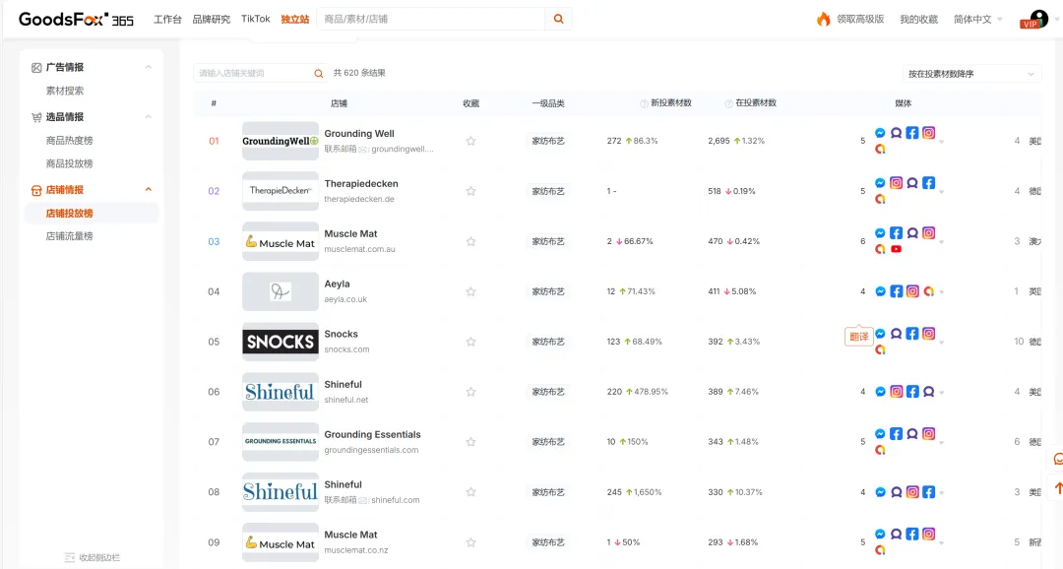Expand media list arrow in Therapiedecken row
The height and width of the screenshot is (569, 1063).
[942, 191]
